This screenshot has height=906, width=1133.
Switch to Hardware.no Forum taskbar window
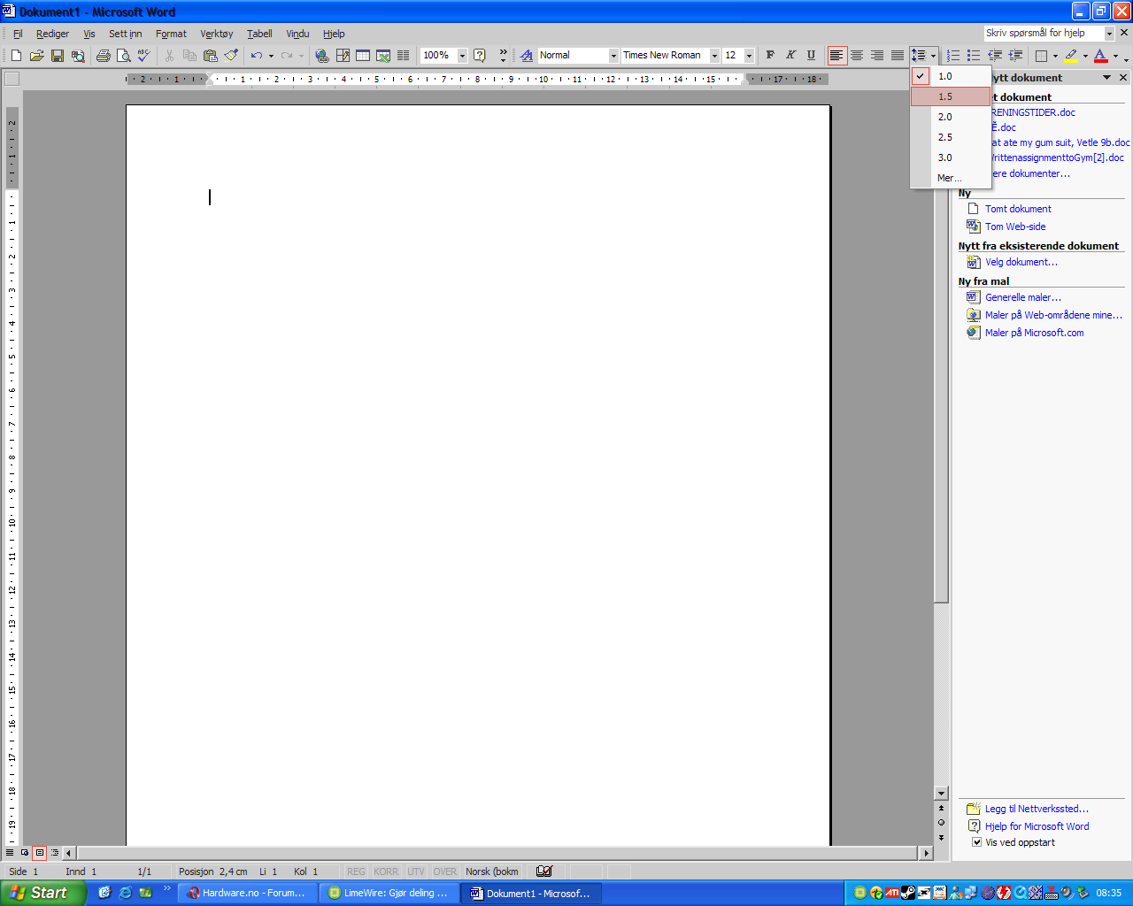point(248,893)
